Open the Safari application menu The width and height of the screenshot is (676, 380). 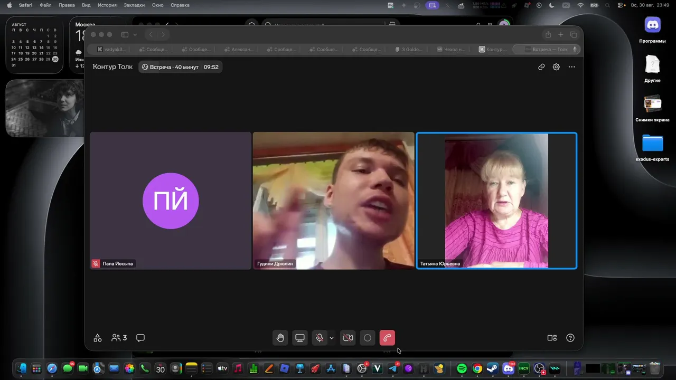click(x=26, y=5)
